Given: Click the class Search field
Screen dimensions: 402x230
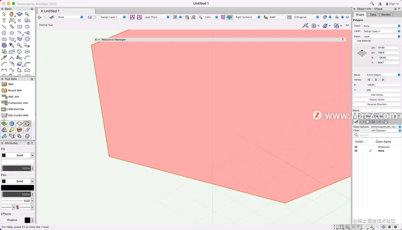Looking at the screenshot, I should (377, 135).
